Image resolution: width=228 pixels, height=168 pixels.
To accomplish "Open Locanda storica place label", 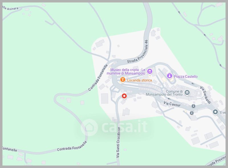I will pyautogui.click(x=139, y=80).
